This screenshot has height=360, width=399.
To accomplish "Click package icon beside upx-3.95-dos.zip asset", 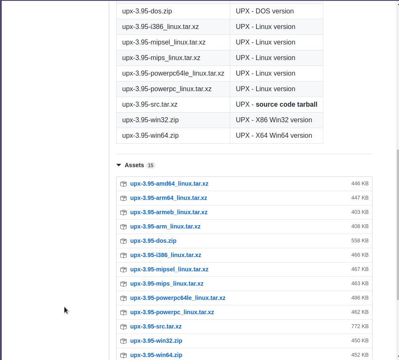I will click(123, 241).
